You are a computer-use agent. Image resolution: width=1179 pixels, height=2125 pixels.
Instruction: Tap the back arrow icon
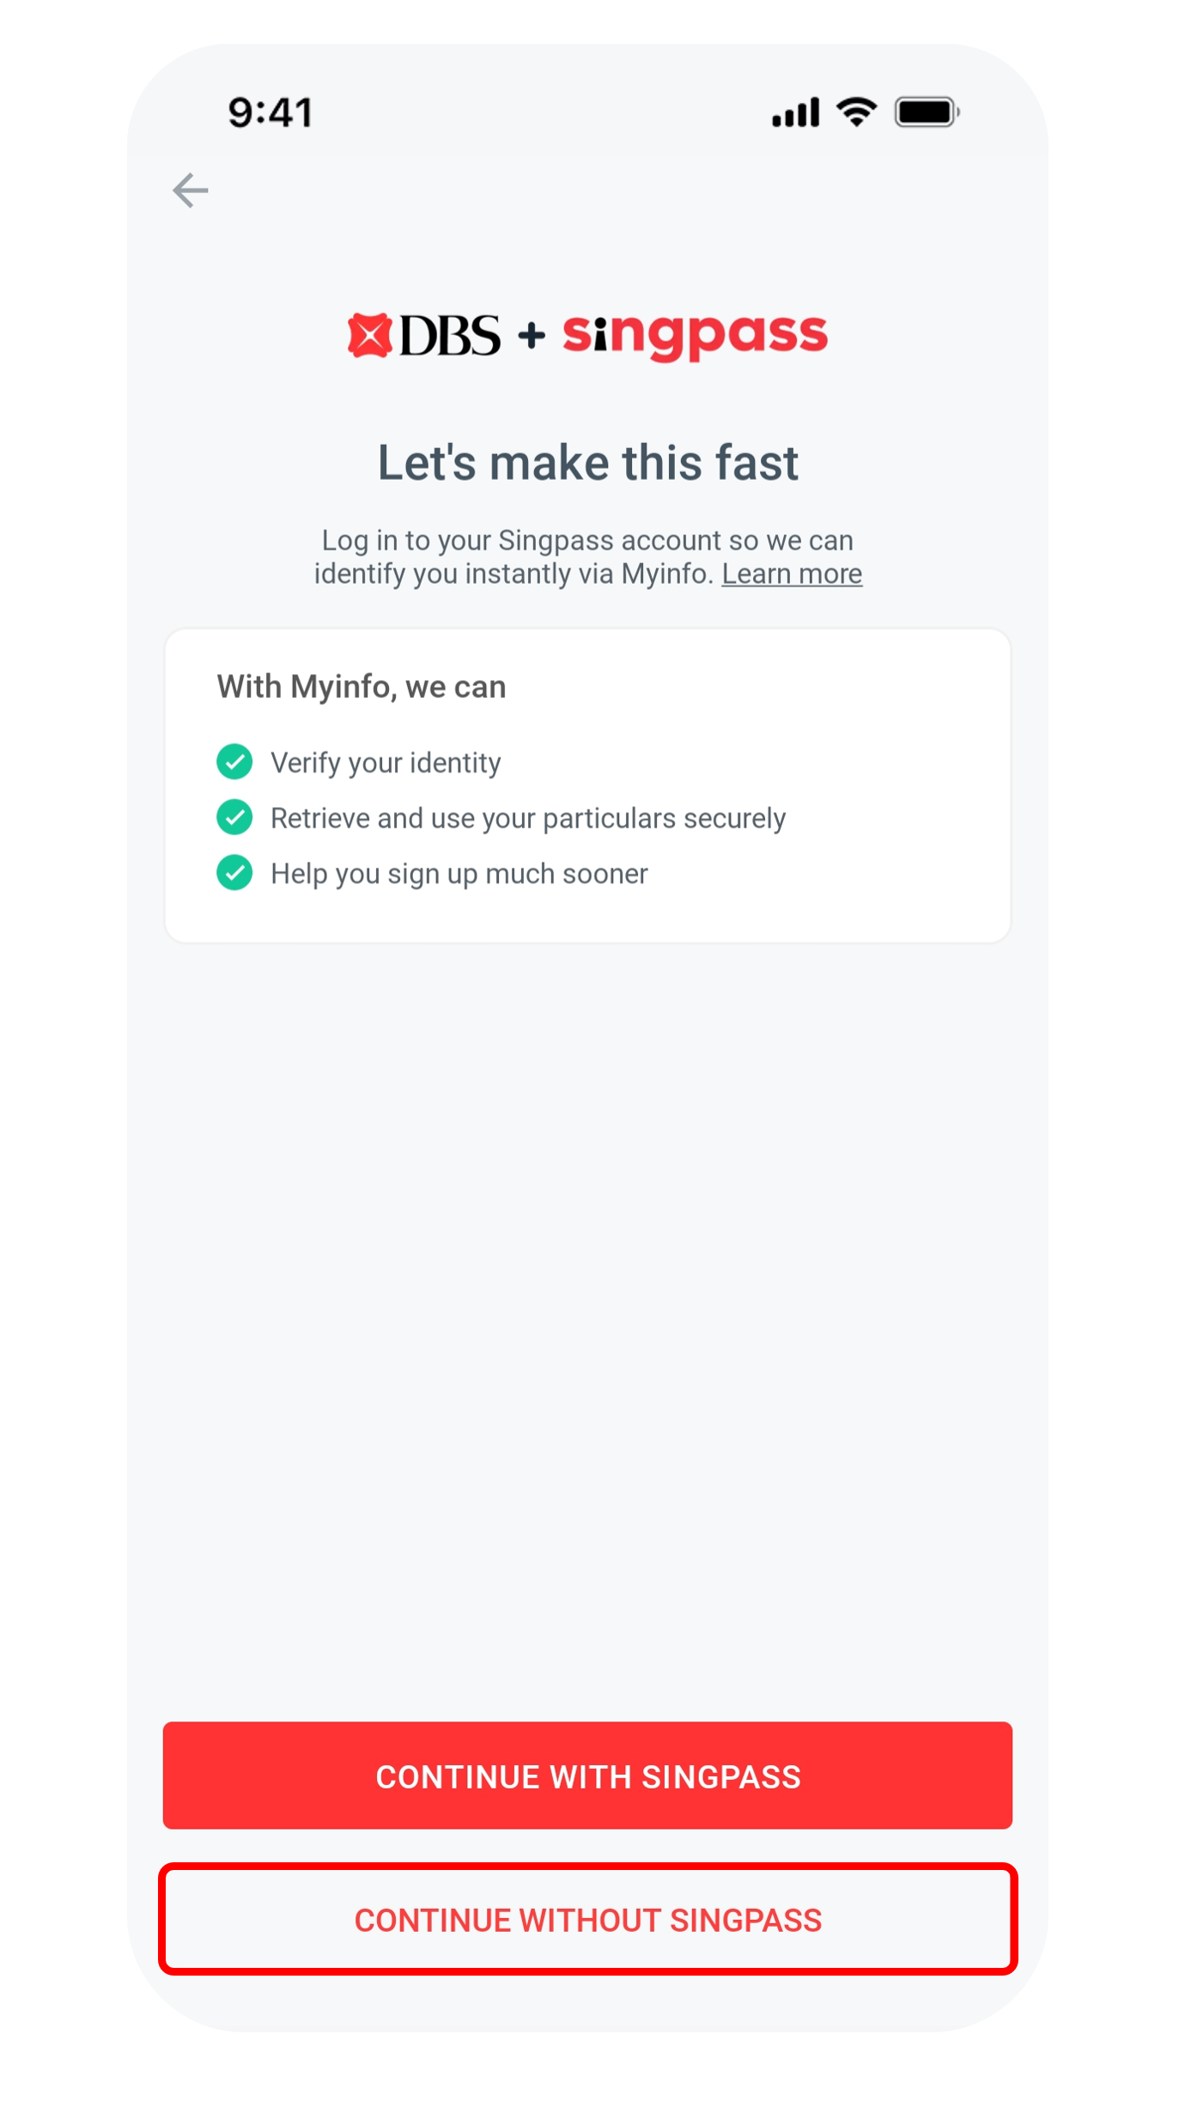[x=190, y=190]
